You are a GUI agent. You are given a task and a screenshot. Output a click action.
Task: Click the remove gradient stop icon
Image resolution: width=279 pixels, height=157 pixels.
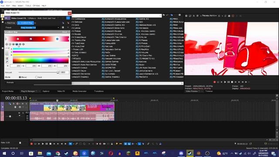pos(10,44)
